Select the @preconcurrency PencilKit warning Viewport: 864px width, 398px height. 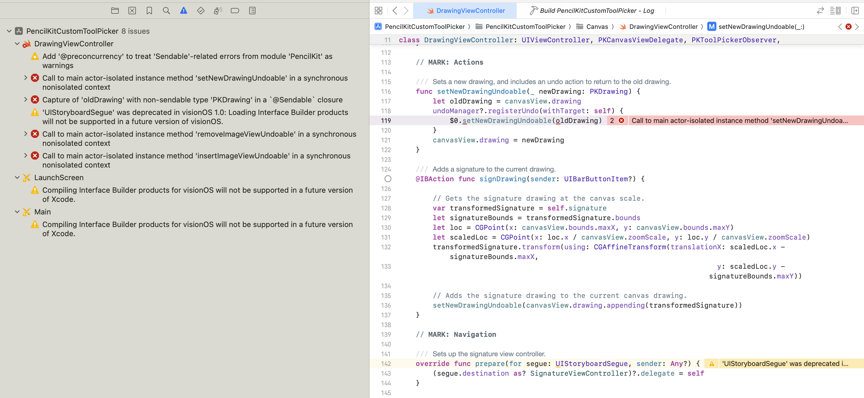pyautogui.click(x=187, y=61)
